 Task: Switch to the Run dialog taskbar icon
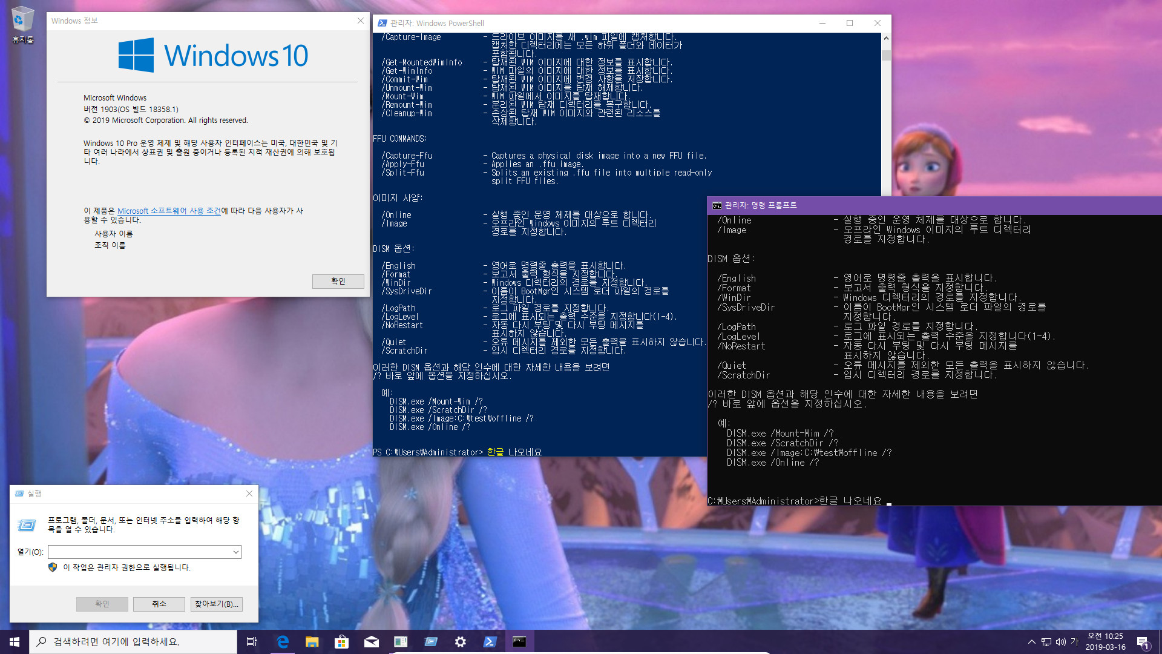point(431,642)
